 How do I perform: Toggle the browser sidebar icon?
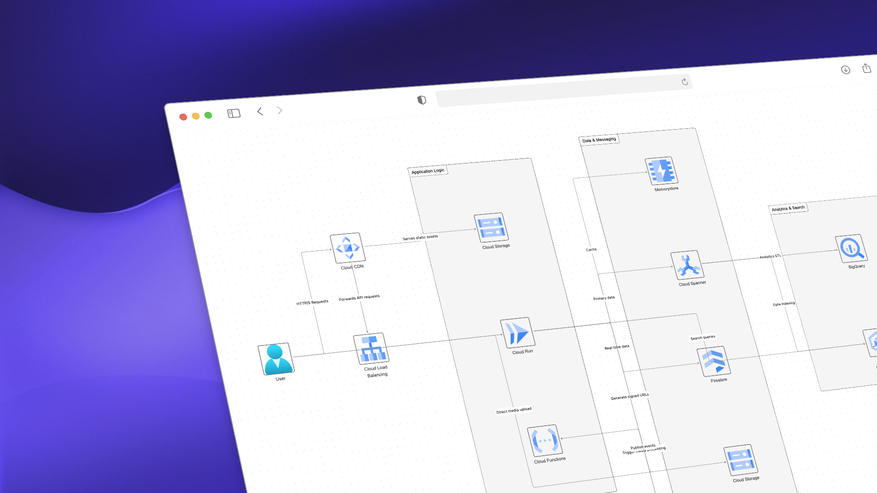click(234, 113)
